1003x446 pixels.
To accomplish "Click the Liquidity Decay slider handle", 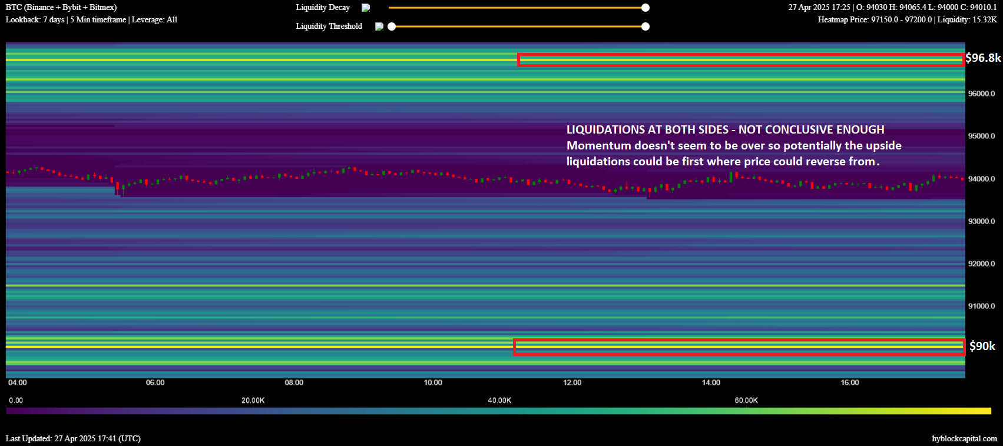I will point(646,8).
